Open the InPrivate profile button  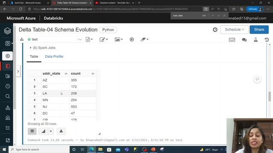point(255,9)
